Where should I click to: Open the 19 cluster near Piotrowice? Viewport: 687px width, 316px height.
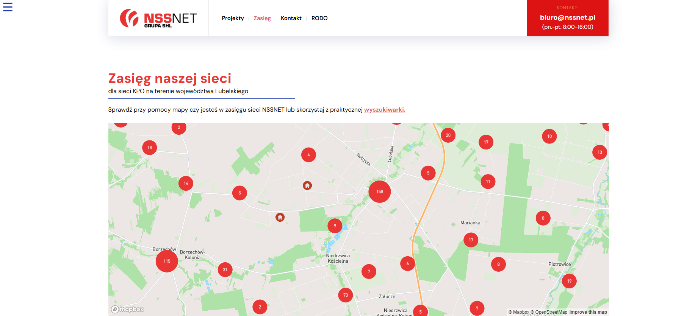coord(569,281)
